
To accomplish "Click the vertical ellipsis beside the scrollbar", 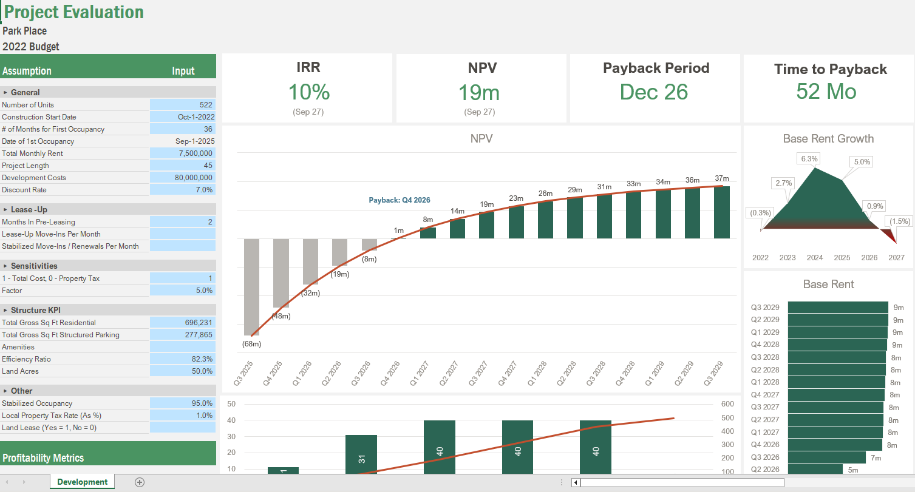I will 562,481.
